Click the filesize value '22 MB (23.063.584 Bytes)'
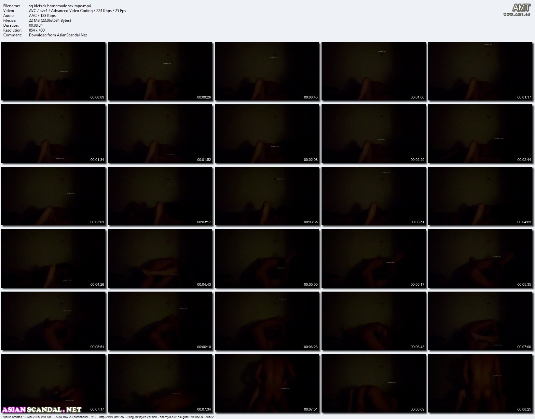 [x=50, y=20]
